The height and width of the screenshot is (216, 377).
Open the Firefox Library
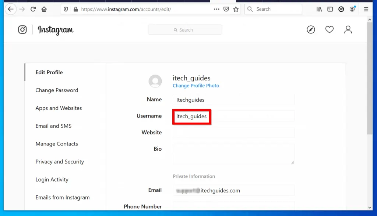pyautogui.click(x=319, y=9)
